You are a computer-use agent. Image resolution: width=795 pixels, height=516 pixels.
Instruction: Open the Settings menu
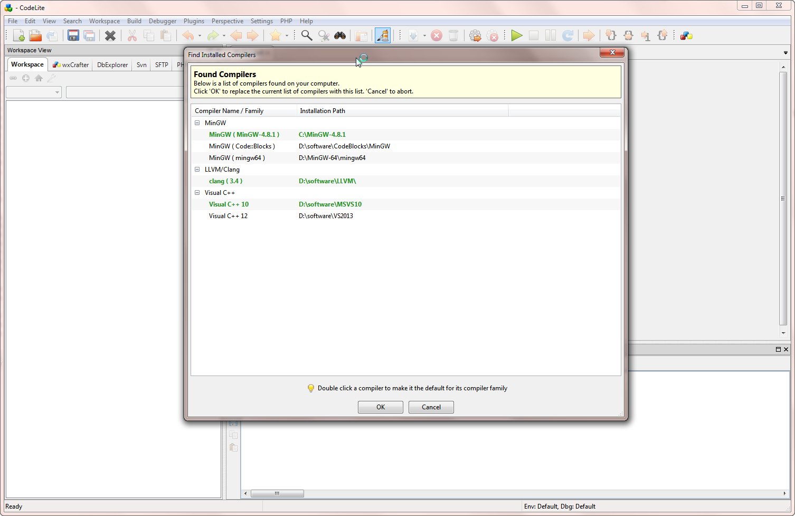point(262,21)
